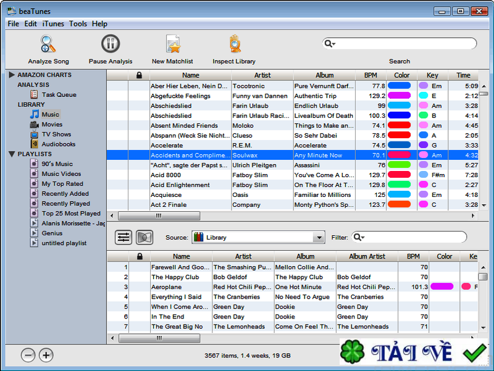Click the Analyze Song toolbar icon

tap(48, 44)
